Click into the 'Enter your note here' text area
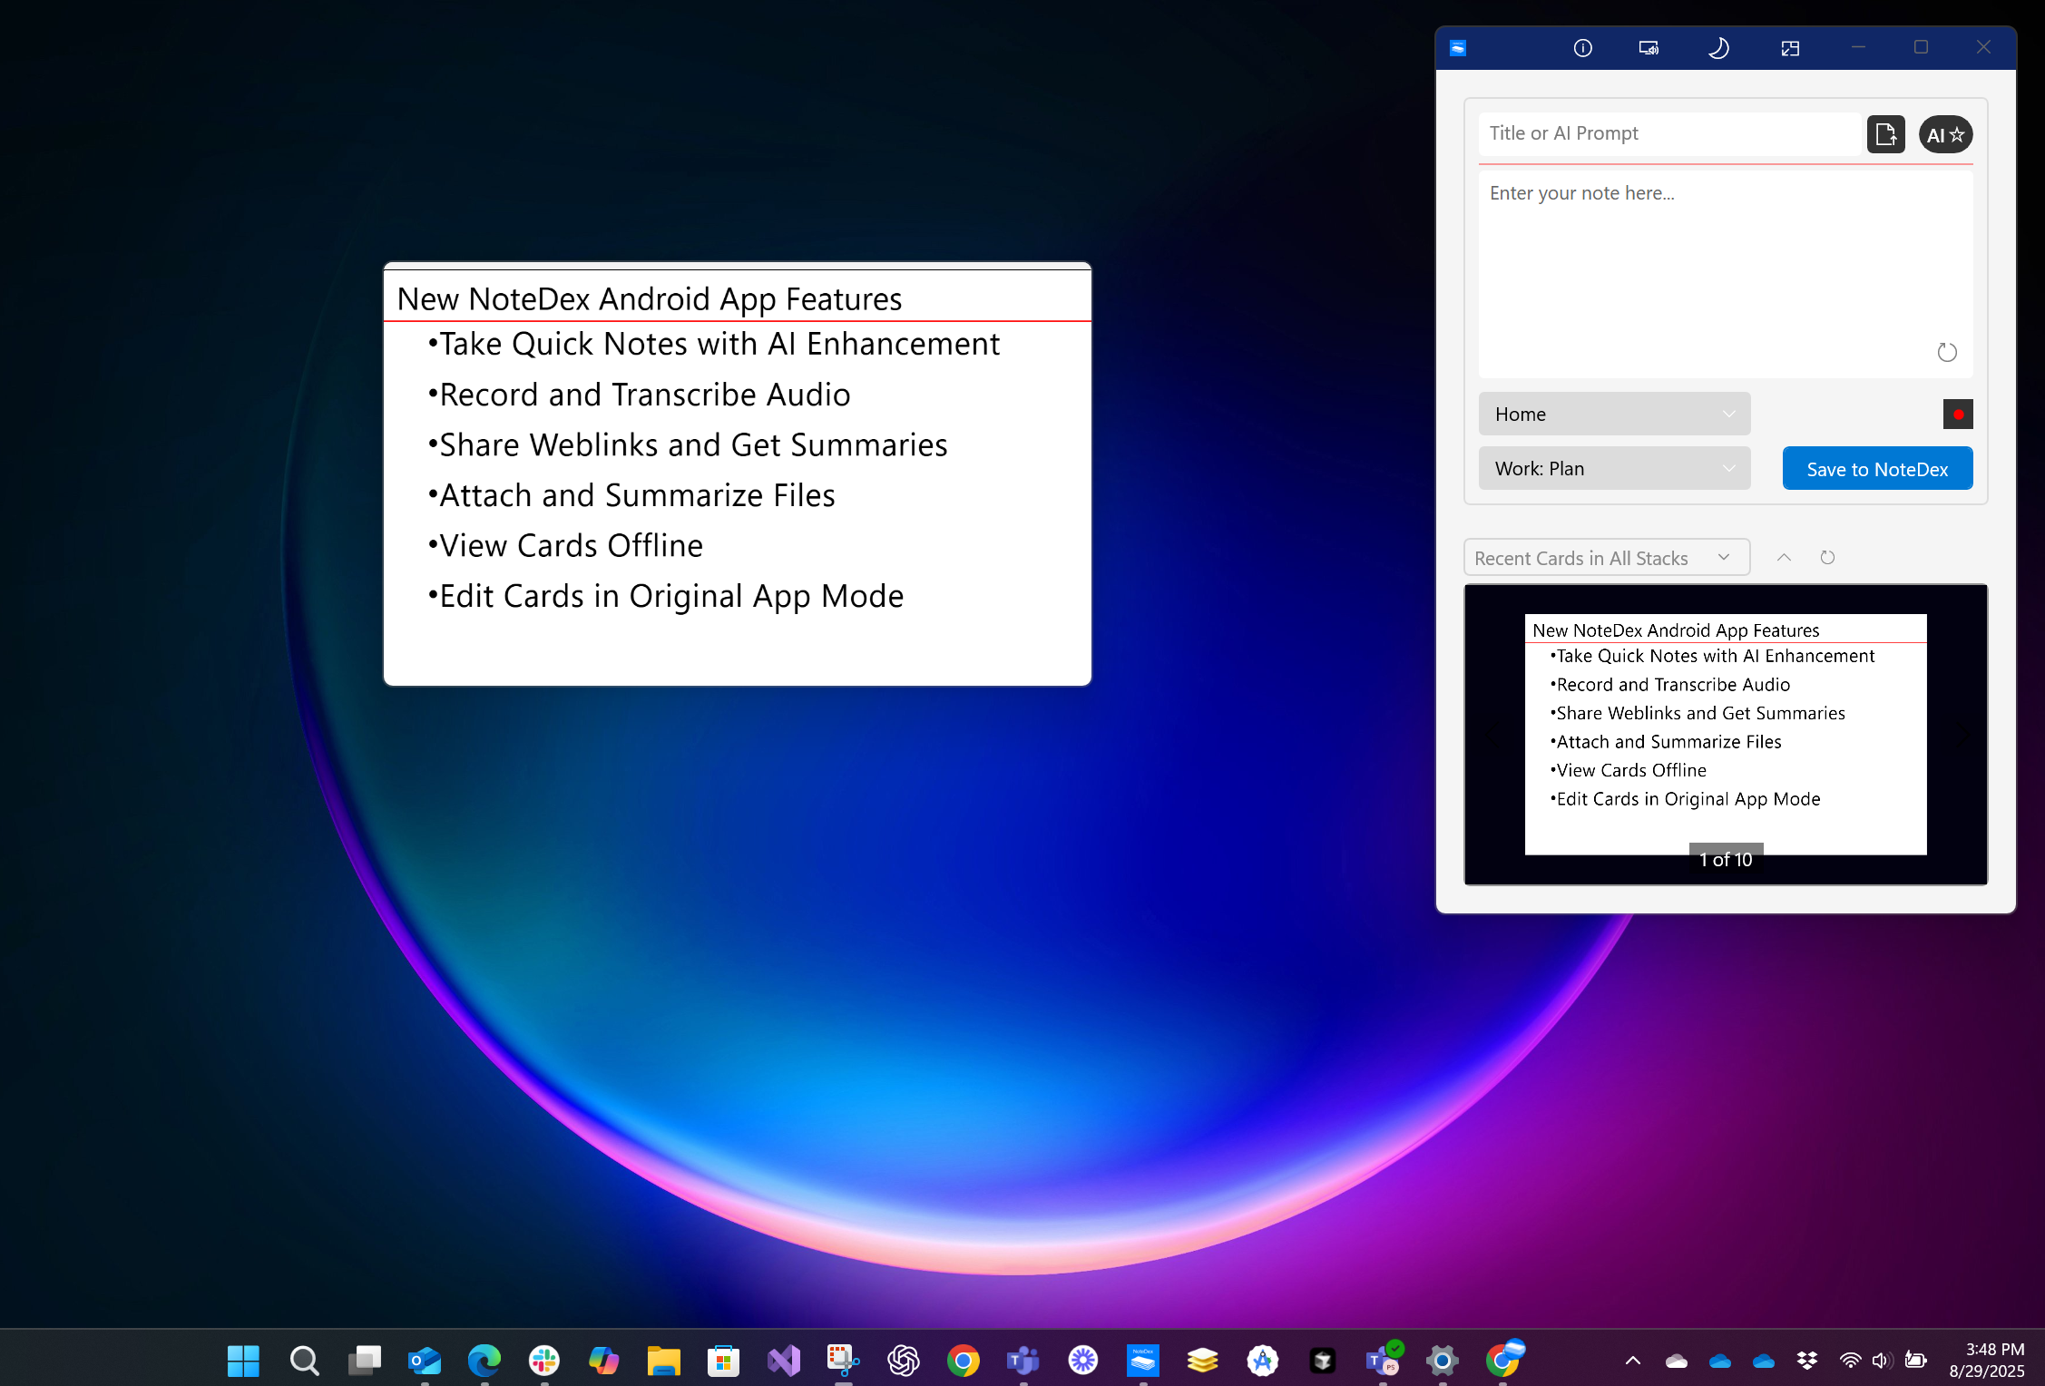2045x1386 pixels. tap(1726, 274)
